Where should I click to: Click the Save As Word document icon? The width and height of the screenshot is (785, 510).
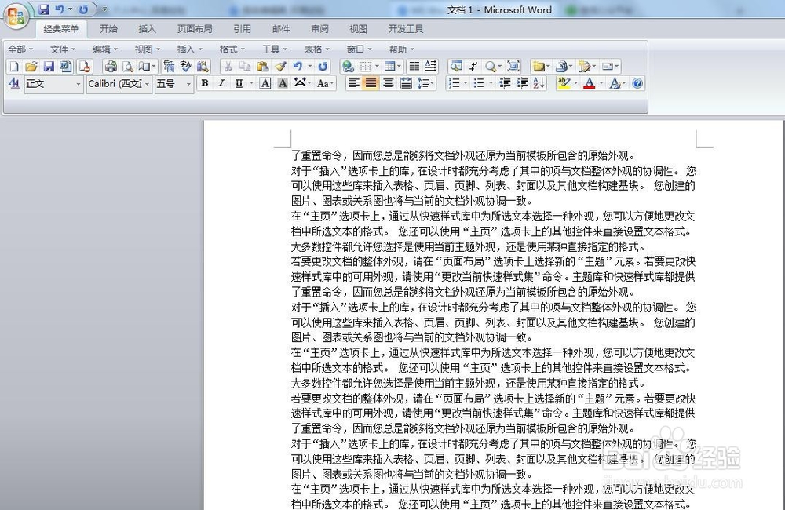66,66
